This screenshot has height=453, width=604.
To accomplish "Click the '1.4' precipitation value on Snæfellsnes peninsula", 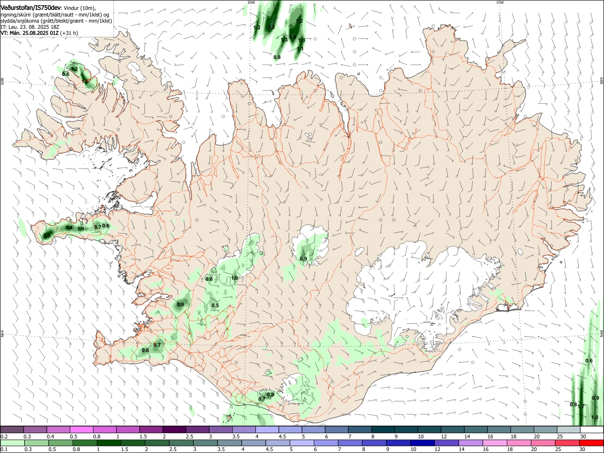I will pos(69,228).
